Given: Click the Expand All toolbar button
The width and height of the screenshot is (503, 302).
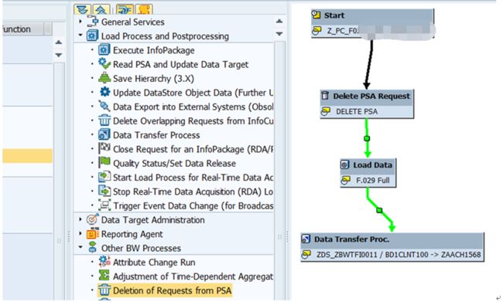Looking at the screenshot, I should pos(82,9).
